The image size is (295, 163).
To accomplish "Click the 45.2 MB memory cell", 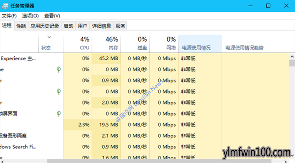I will click(x=106, y=58).
